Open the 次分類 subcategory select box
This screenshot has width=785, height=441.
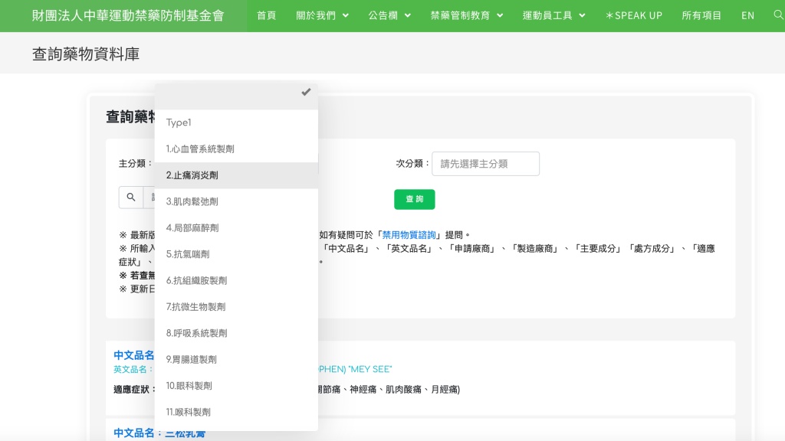click(x=485, y=164)
